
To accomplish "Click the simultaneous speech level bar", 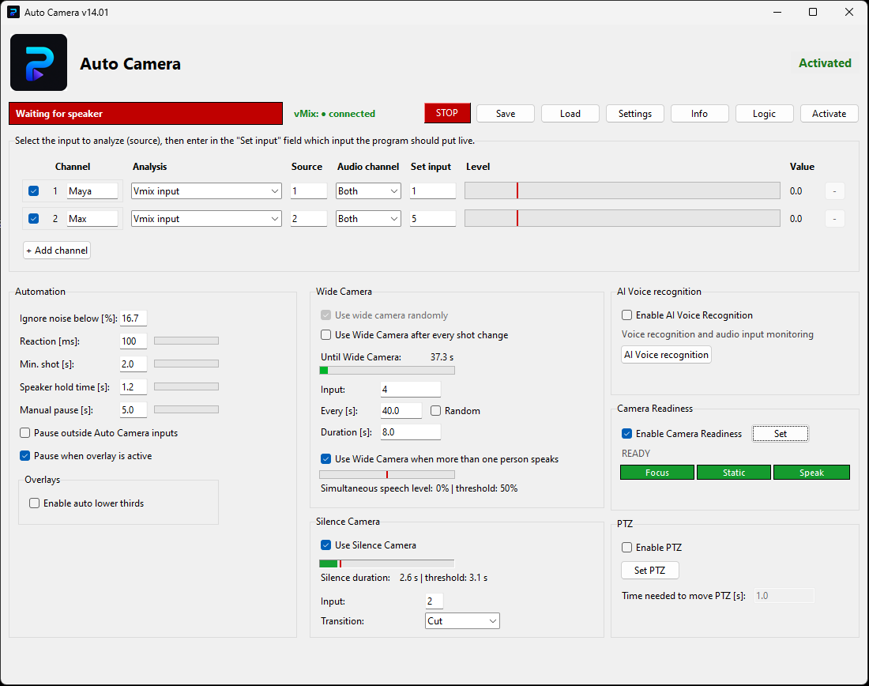I will (x=387, y=475).
